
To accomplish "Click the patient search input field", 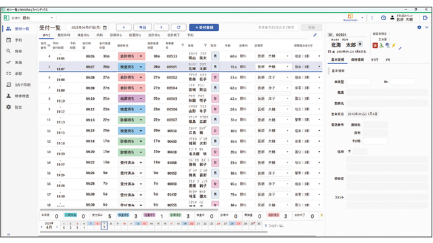I will [277, 27].
